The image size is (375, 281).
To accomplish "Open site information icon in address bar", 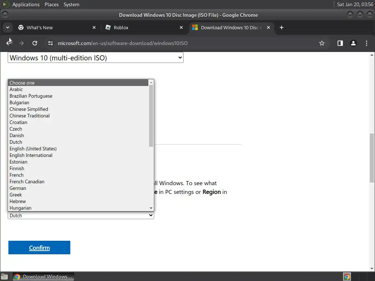I will point(51,43).
